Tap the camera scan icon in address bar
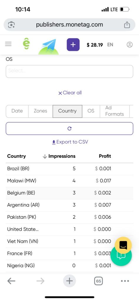This screenshot has height=301, width=139. pyautogui.click(x=11, y=25)
